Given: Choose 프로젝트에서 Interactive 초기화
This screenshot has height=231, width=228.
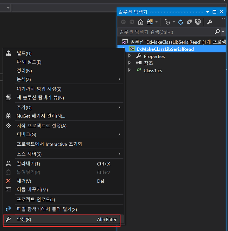Looking at the screenshot, I should point(64,144).
